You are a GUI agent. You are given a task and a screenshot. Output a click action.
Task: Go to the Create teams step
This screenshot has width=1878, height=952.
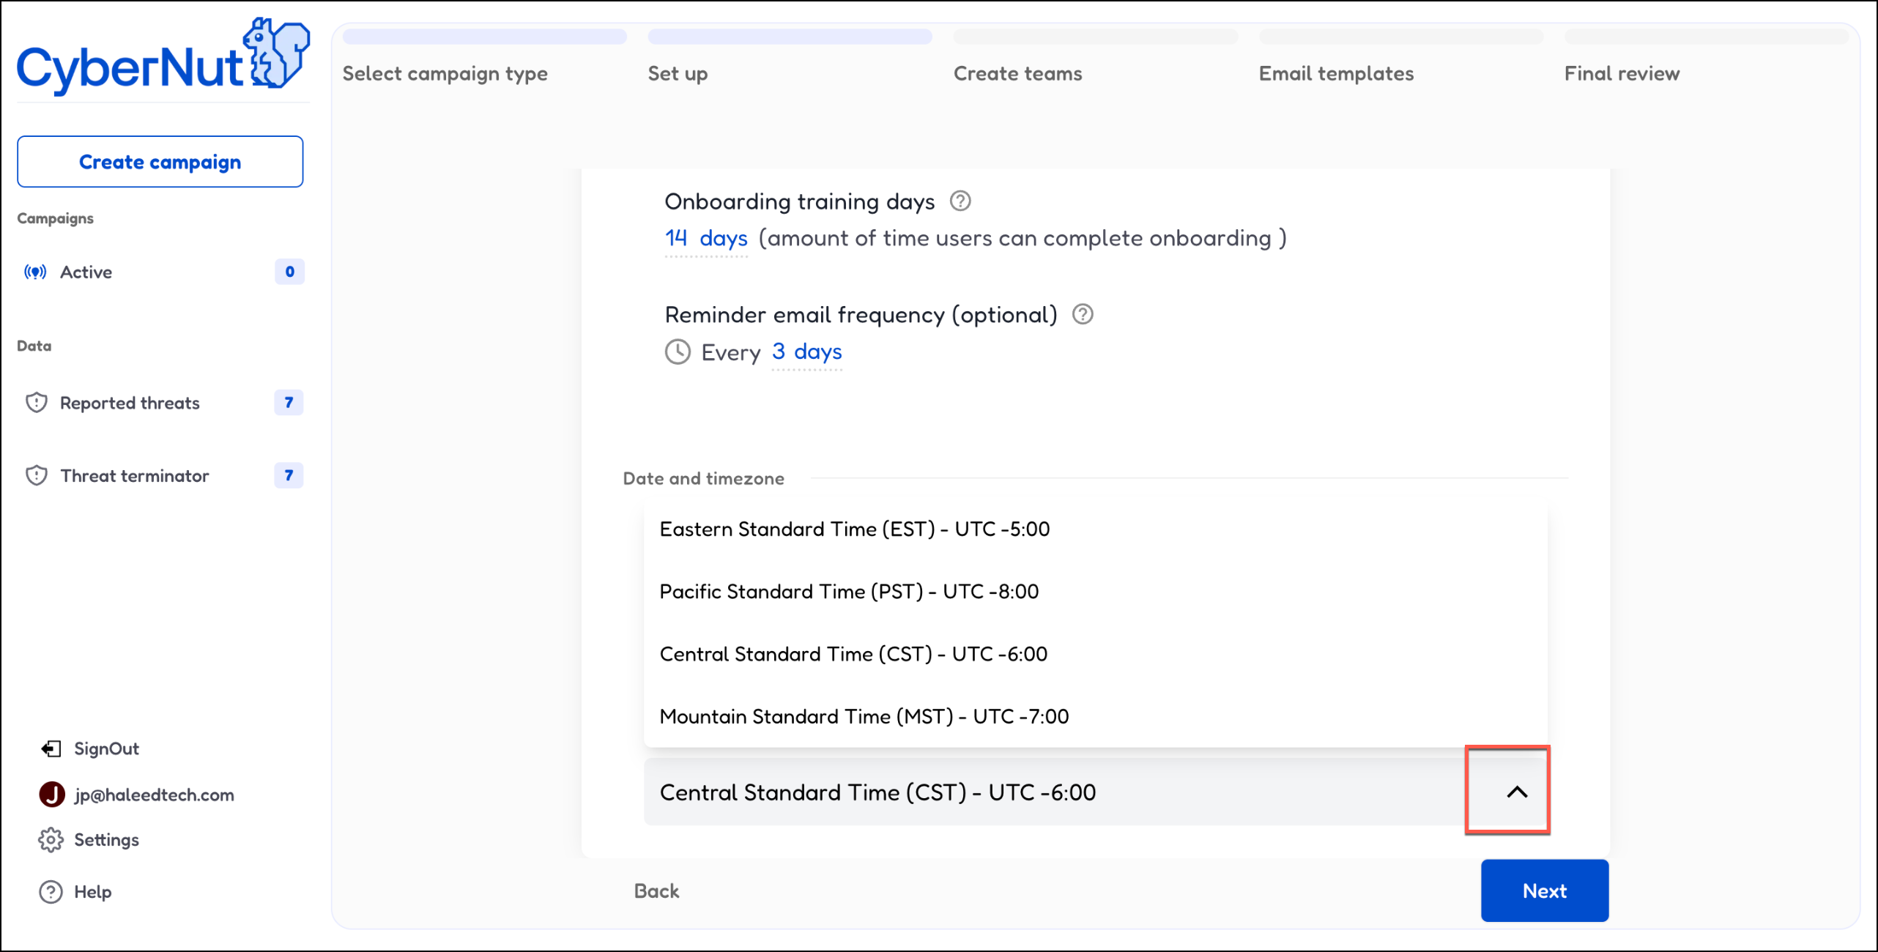[1017, 73]
